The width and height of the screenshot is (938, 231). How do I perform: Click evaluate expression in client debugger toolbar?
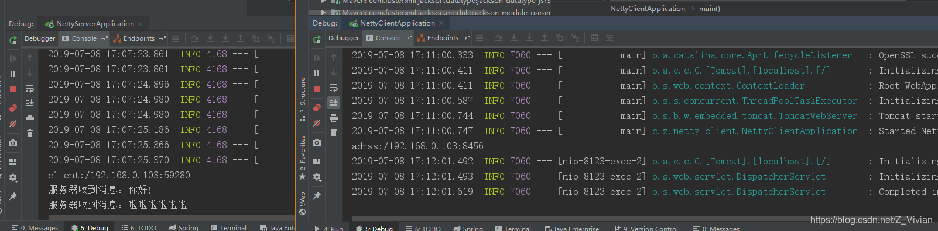point(594,38)
